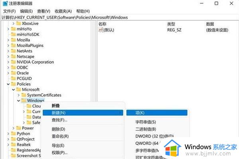Click the MozillaPlugins folder icon
239x159 pixels.
click(14, 45)
